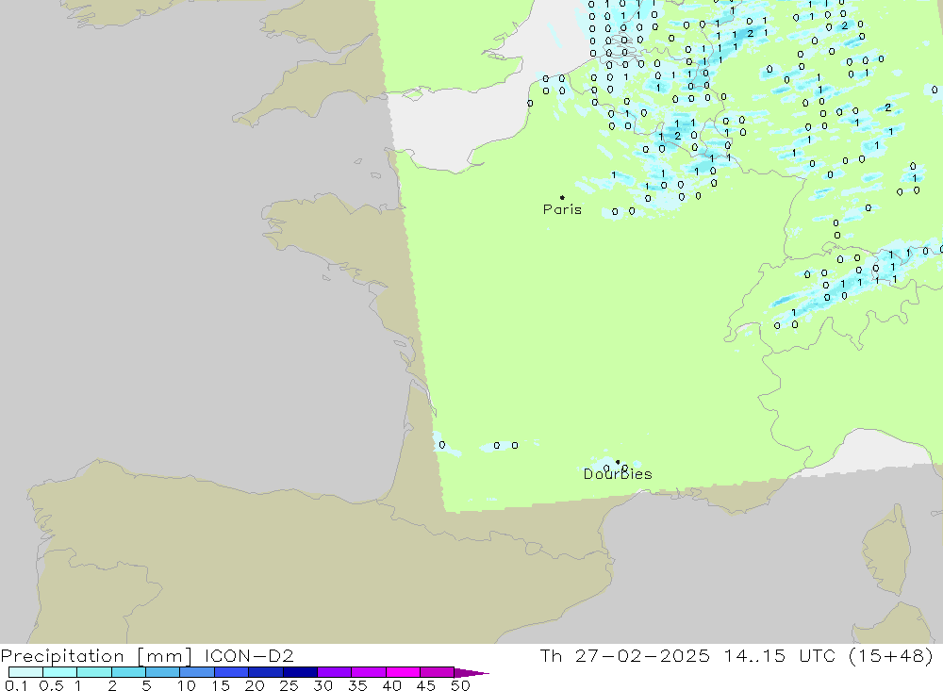The image size is (943, 691).
Task: Pick the 10–15 mm legend swatch
Action: (x=197, y=672)
